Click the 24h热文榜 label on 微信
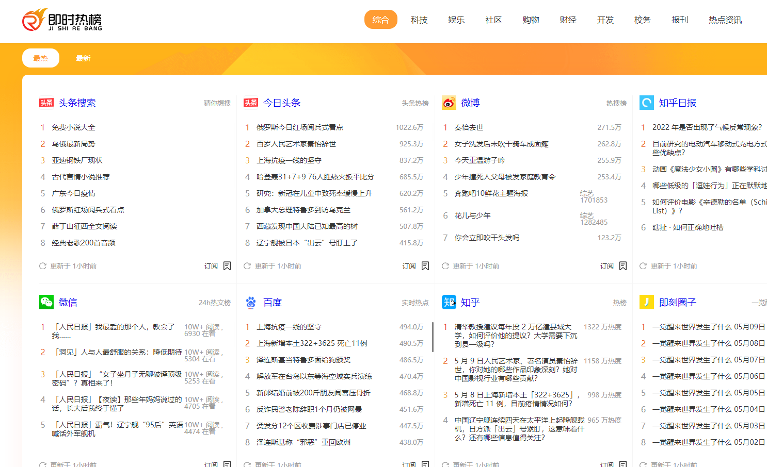 (215, 303)
